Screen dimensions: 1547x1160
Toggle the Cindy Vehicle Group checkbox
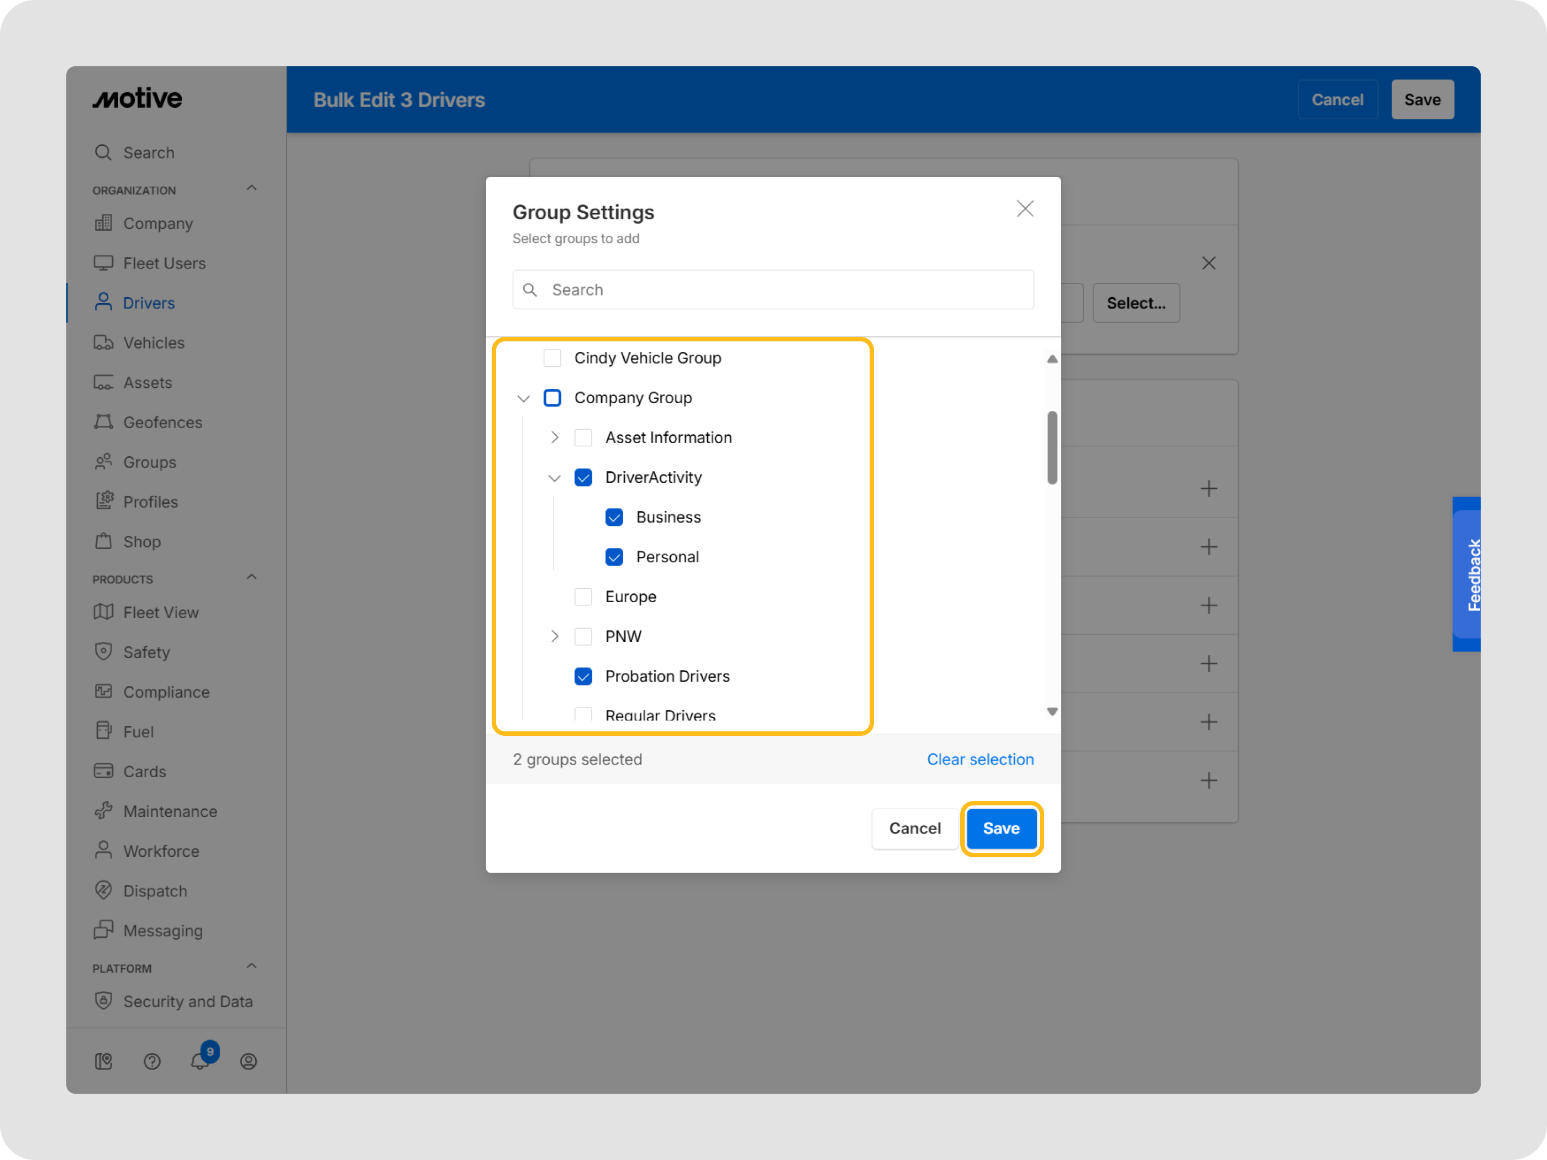(552, 358)
